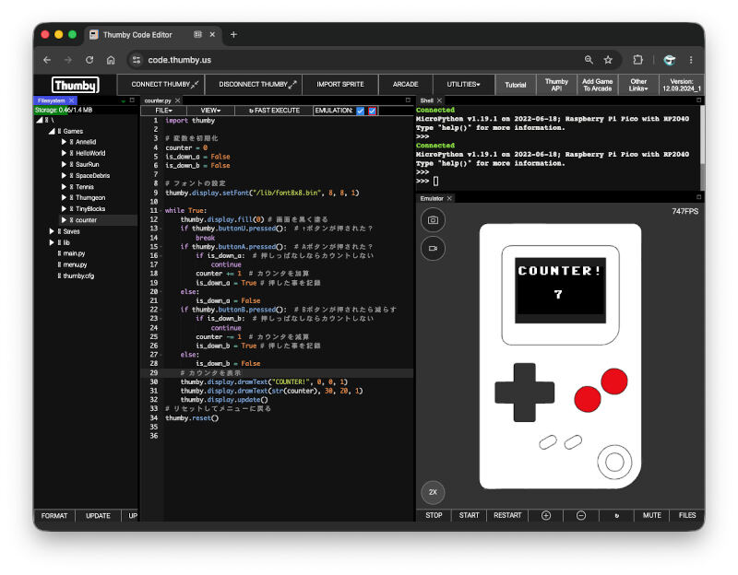
Task: Stop the emulator
Action: (434, 515)
